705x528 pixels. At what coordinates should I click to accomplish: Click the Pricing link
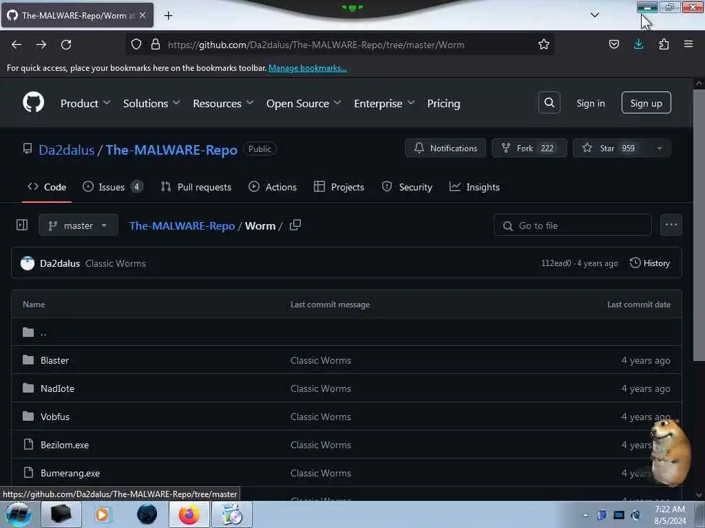[x=444, y=103]
